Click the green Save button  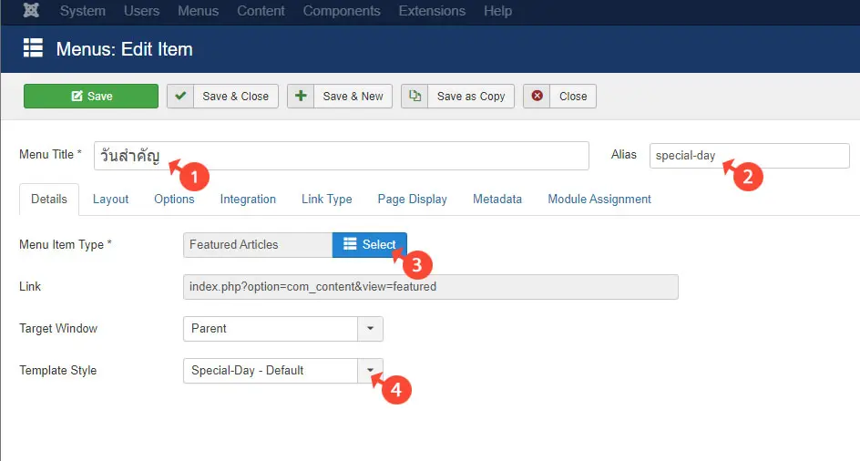(x=91, y=97)
